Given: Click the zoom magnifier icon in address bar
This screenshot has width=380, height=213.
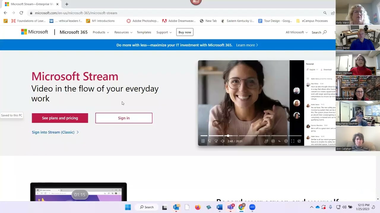Looking at the screenshot, I should pos(325,13).
